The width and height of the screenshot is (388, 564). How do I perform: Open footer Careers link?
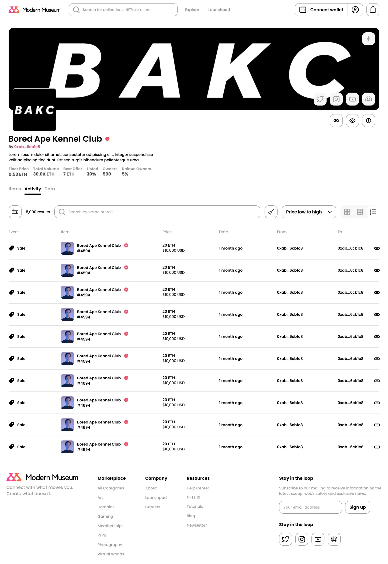[153, 507]
